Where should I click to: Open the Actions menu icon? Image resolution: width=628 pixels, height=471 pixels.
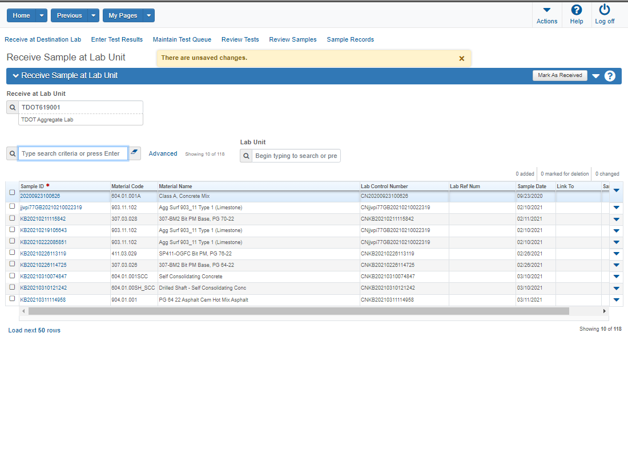[547, 10]
